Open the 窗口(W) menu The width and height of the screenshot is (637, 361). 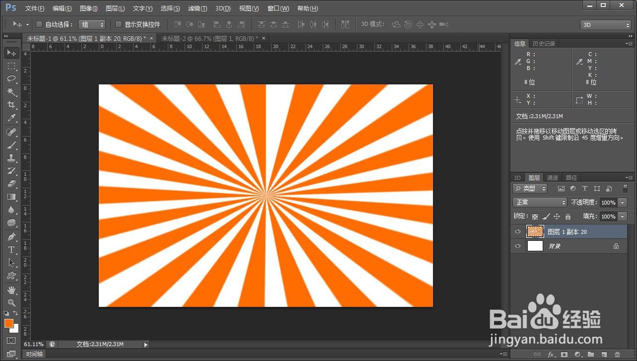278,8
